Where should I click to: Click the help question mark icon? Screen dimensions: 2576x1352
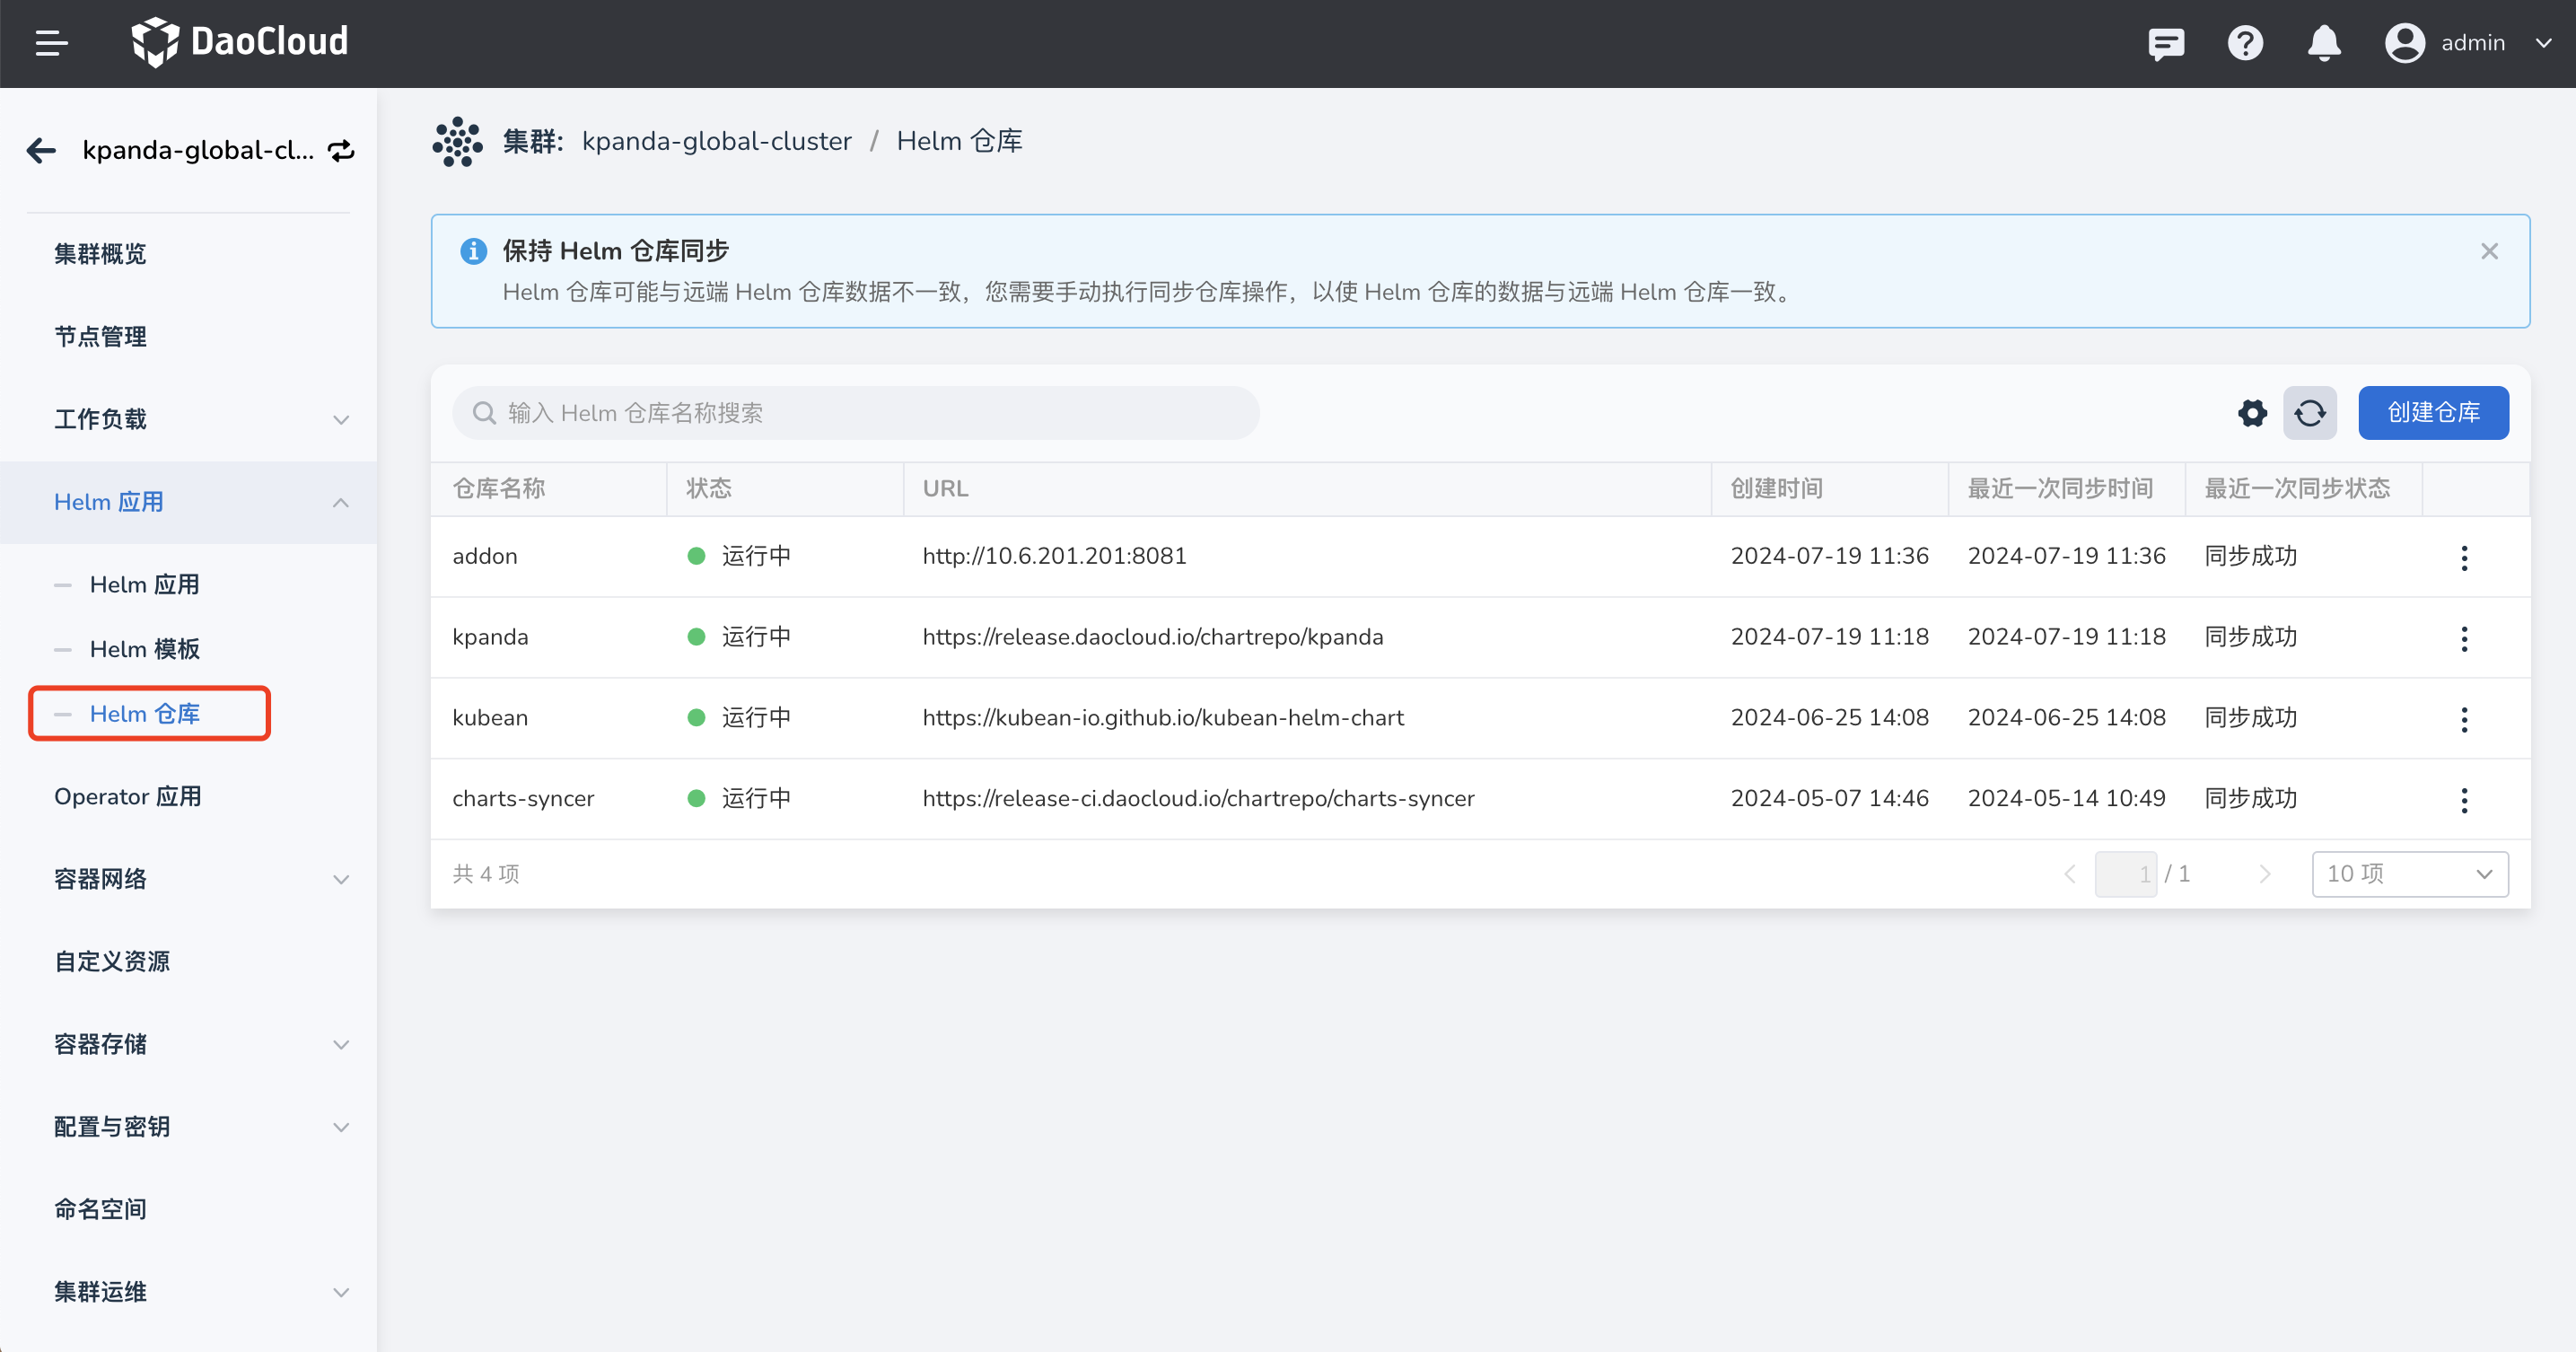coord(2245,43)
